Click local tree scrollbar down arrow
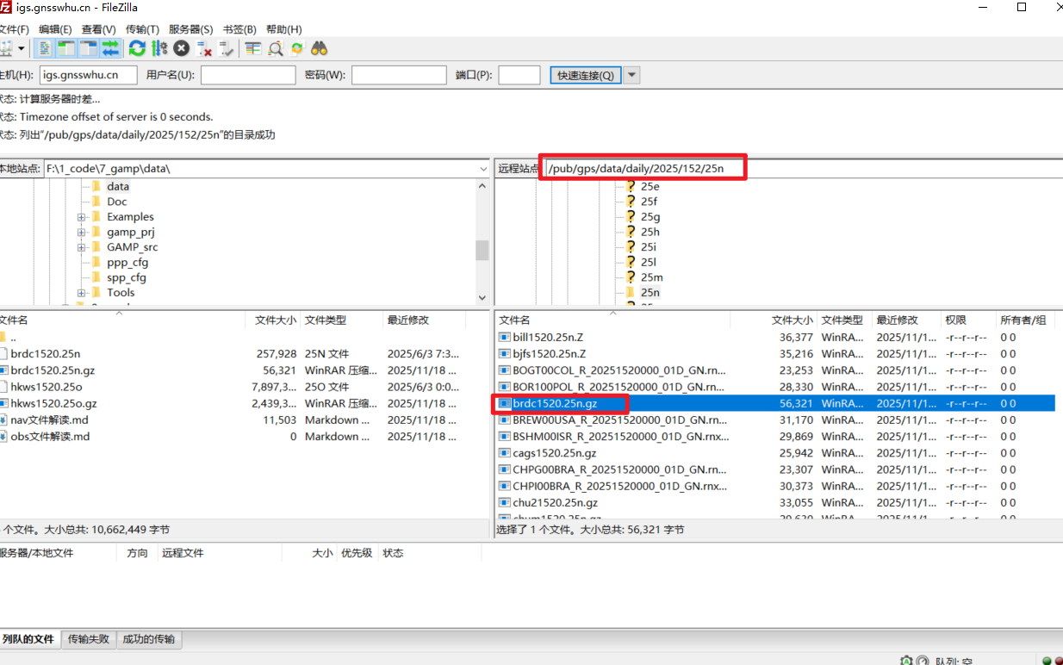1063x665 pixels. click(x=482, y=298)
